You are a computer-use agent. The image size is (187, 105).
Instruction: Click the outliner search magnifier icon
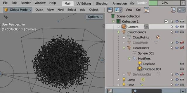173,10
